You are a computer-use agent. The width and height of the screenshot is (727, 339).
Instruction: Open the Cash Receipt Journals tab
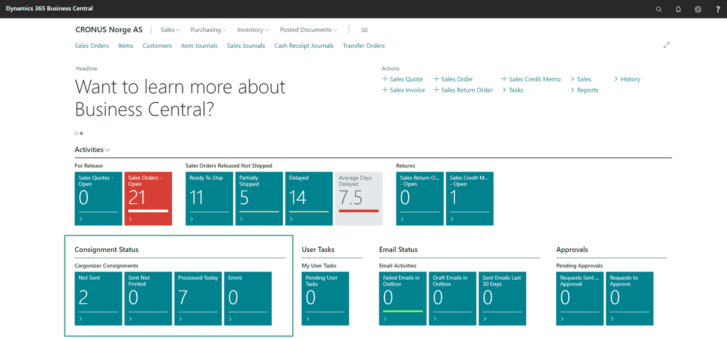click(x=304, y=46)
